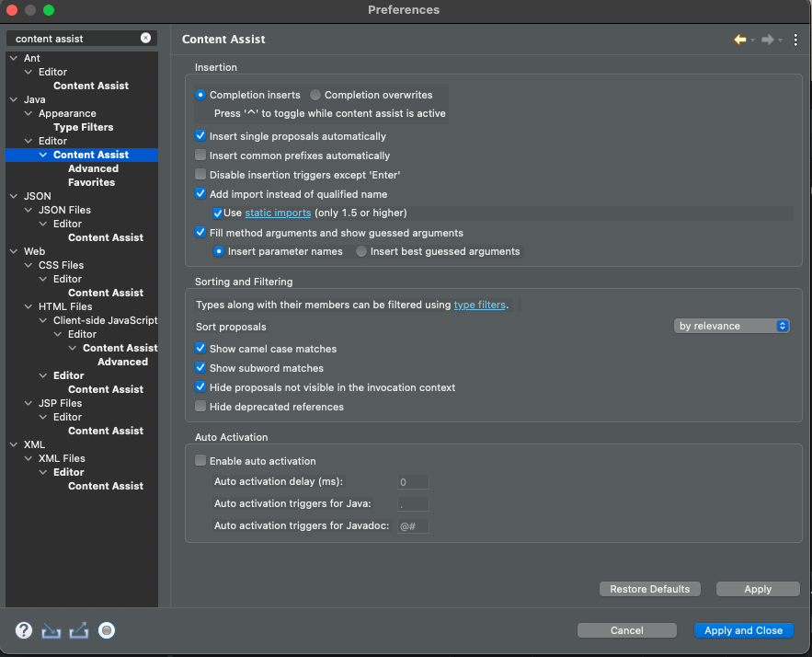The width and height of the screenshot is (812, 657).
Task: Select Advanced under Java Content Assist
Action: click(93, 168)
